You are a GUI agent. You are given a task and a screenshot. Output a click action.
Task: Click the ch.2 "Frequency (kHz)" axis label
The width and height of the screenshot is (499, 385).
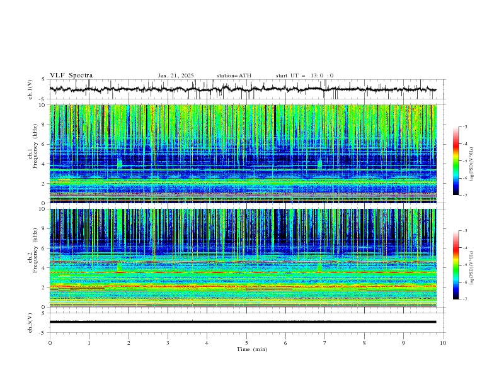(35, 250)
